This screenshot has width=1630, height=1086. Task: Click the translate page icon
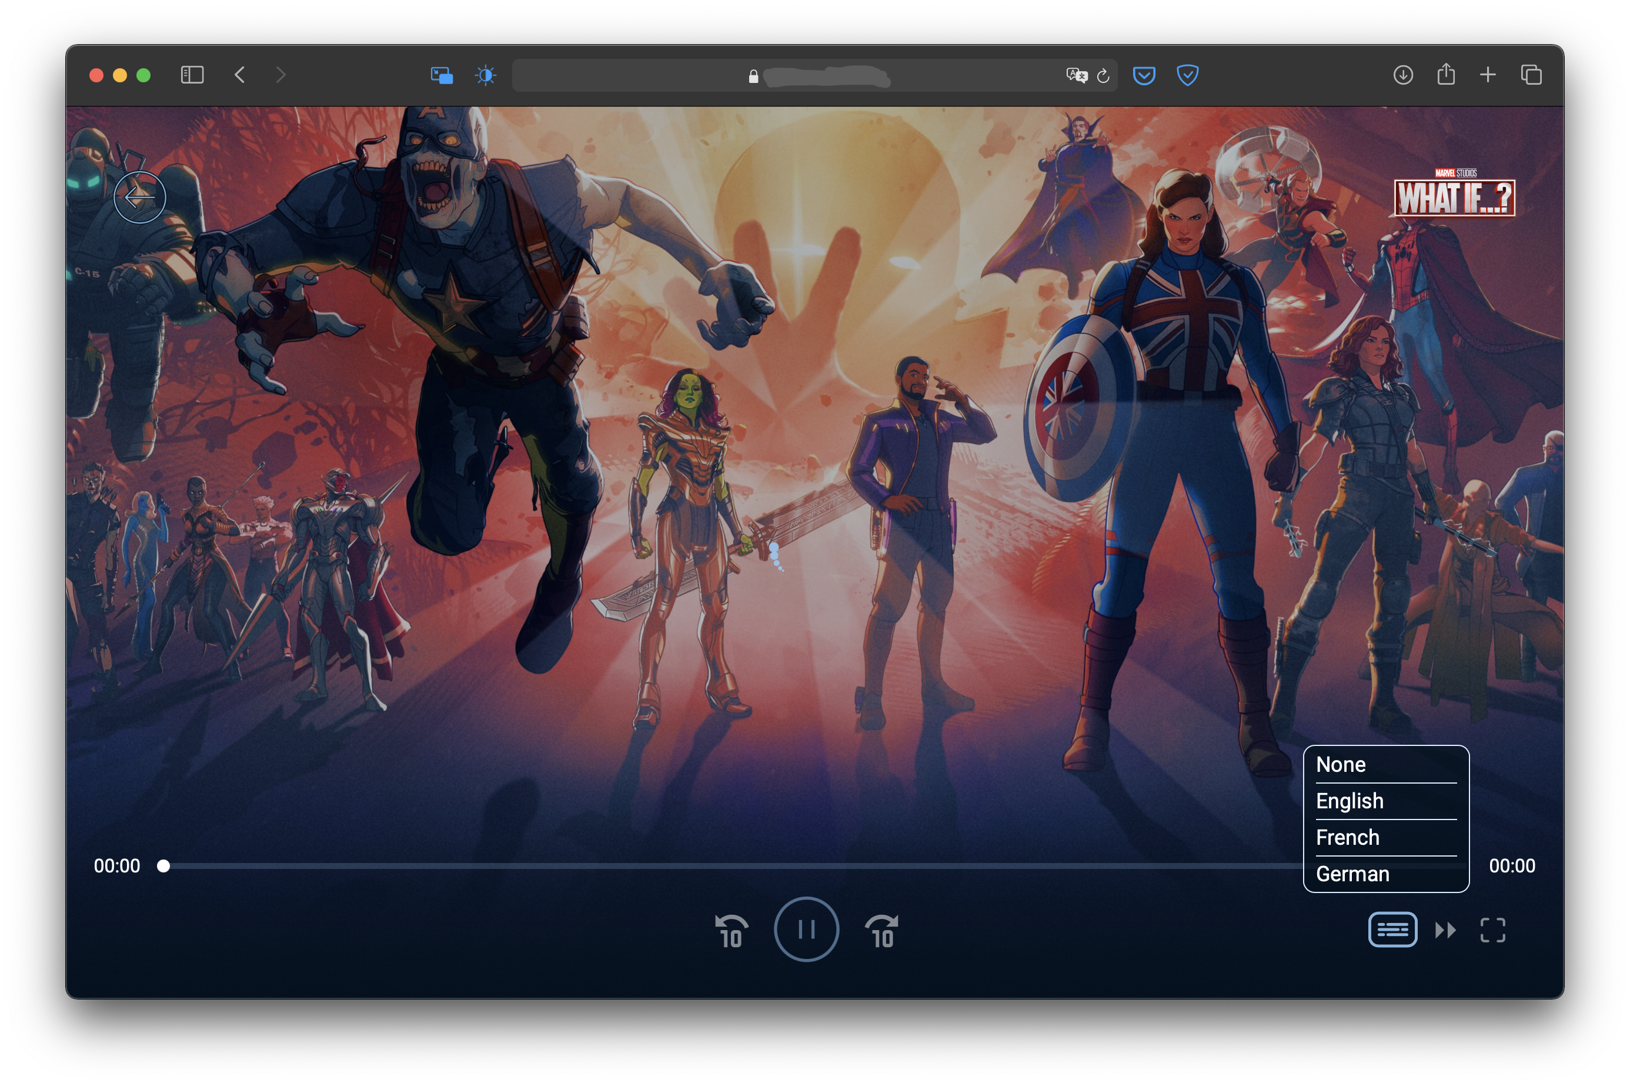click(1076, 75)
